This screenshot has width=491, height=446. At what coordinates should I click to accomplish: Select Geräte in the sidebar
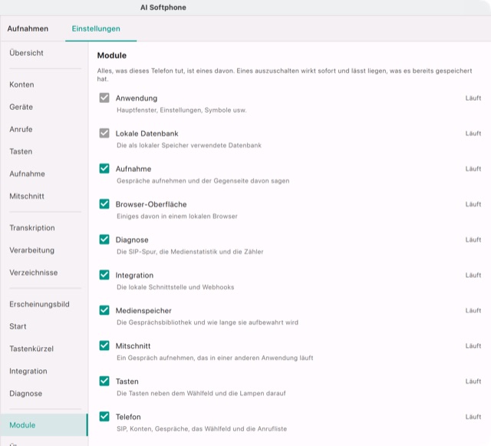point(21,107)
